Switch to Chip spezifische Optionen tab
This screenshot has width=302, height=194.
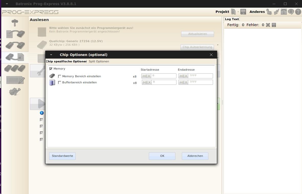(x=66, y=61)
